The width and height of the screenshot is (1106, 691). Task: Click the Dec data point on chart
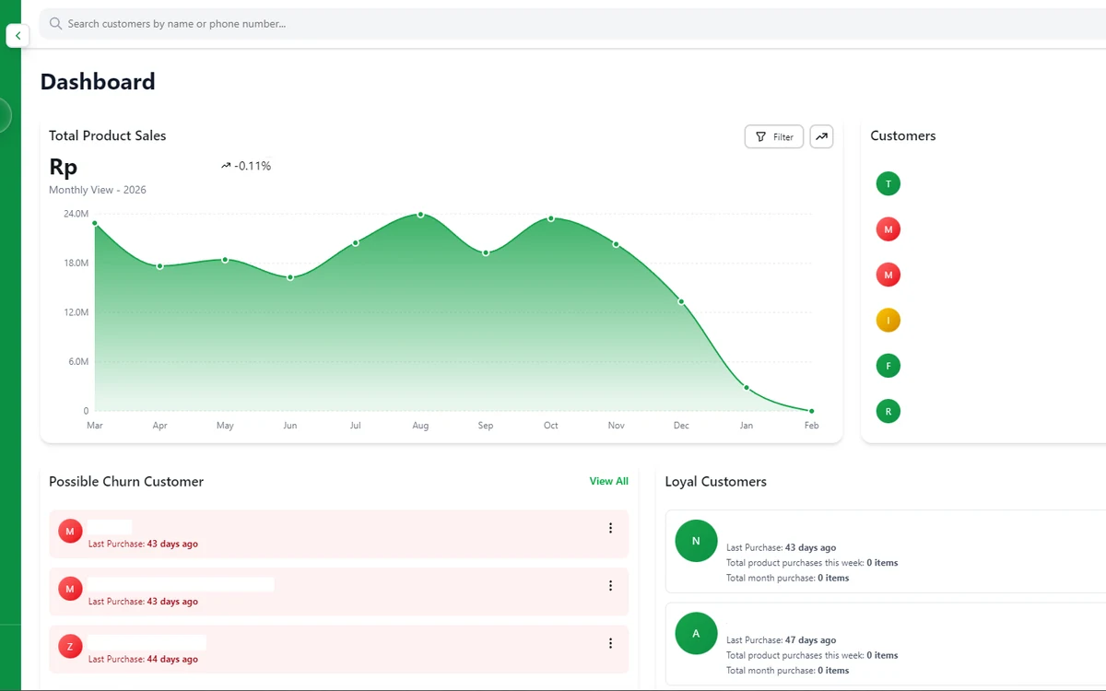click(x=681, y=301)
